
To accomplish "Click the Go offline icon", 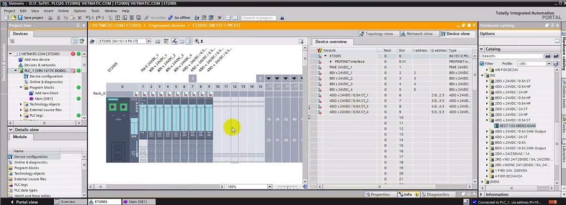I will (x=170, y=17).
